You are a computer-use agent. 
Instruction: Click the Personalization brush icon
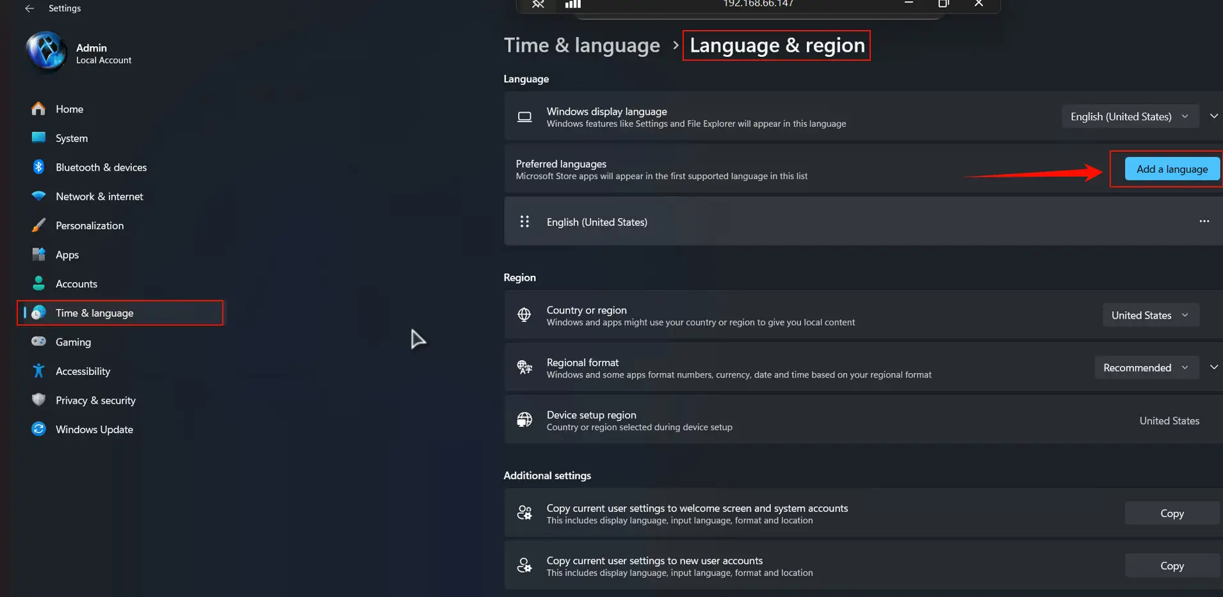(x=38, y=225)
